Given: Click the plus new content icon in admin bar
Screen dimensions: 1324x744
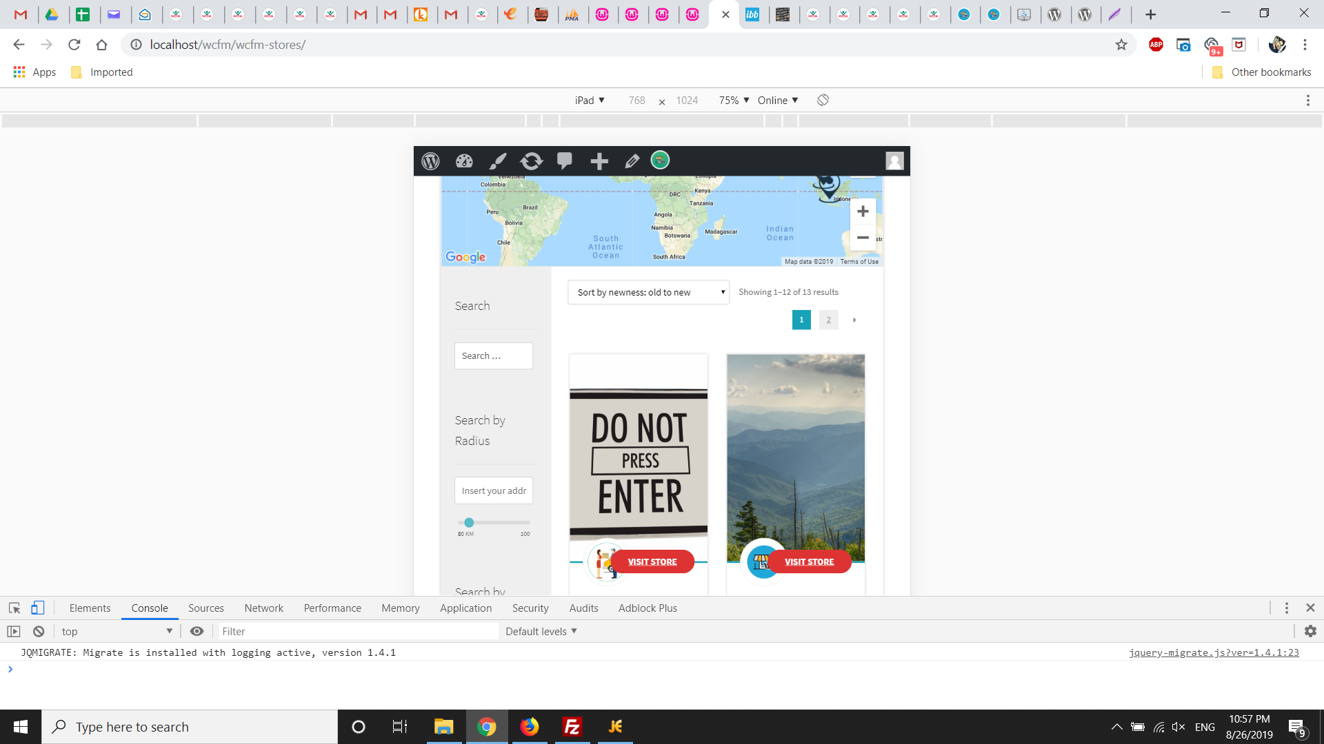Looking at the screenshot, I should click(599, 161).
